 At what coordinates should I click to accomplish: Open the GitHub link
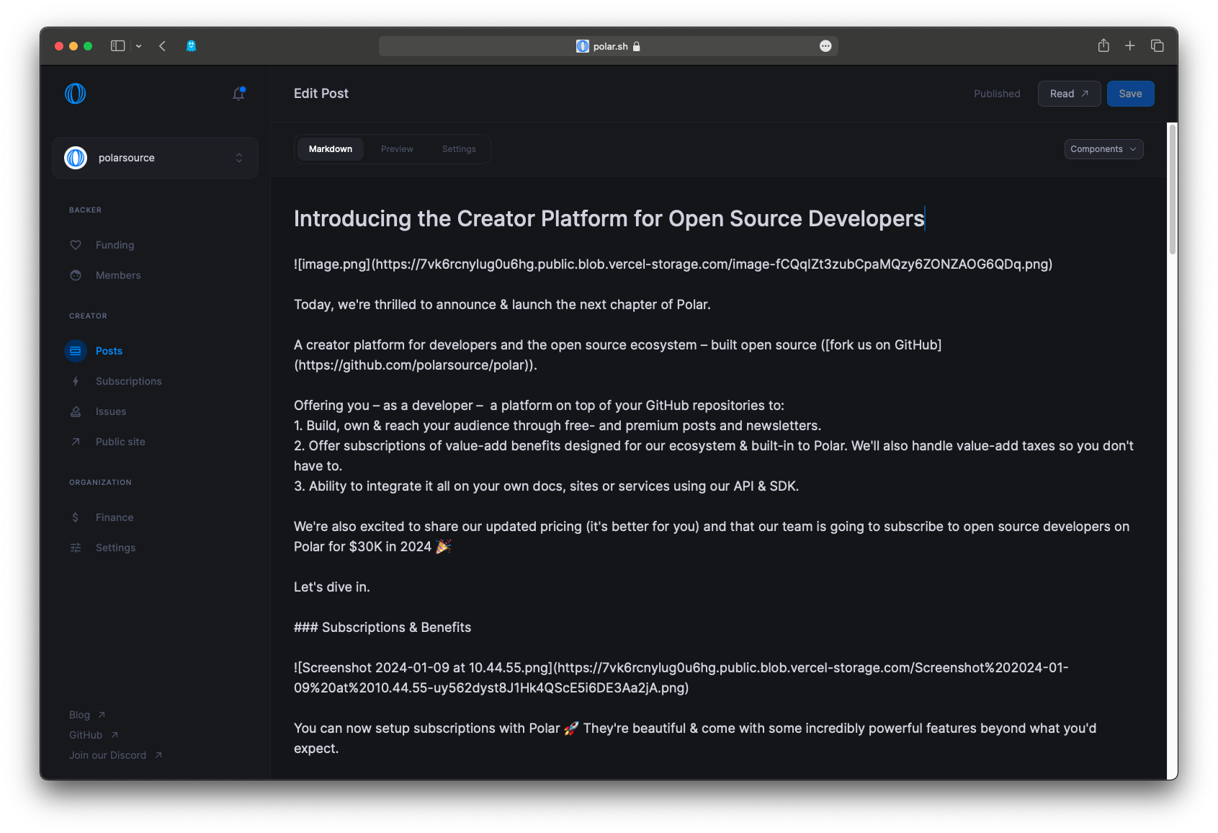86,735
